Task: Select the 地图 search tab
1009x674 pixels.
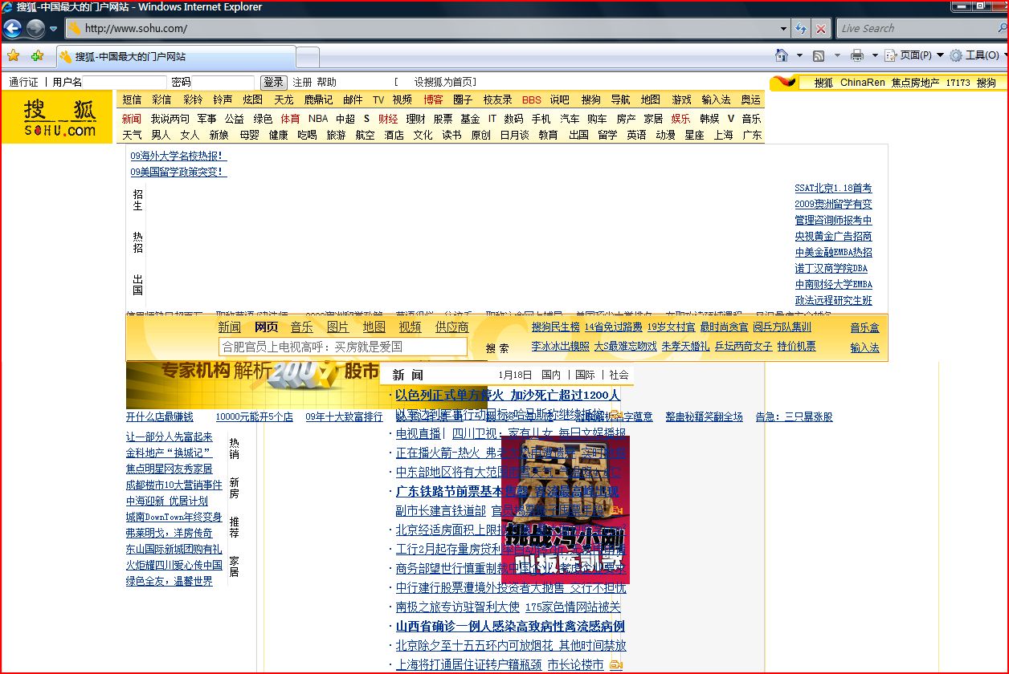Action: (374, 327)
